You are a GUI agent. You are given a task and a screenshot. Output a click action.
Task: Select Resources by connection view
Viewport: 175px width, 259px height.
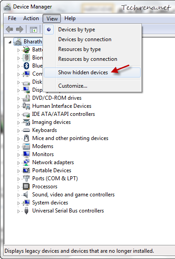(x=92, y=59)
